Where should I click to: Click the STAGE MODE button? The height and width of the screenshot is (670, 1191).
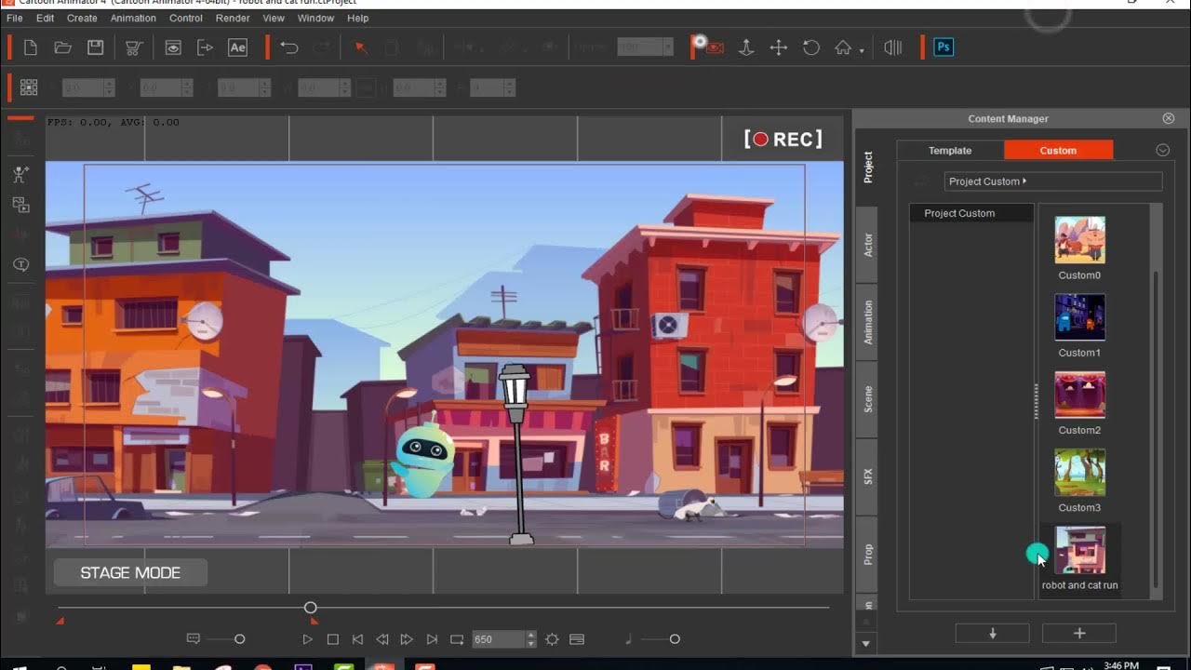[x=130, y=571]
